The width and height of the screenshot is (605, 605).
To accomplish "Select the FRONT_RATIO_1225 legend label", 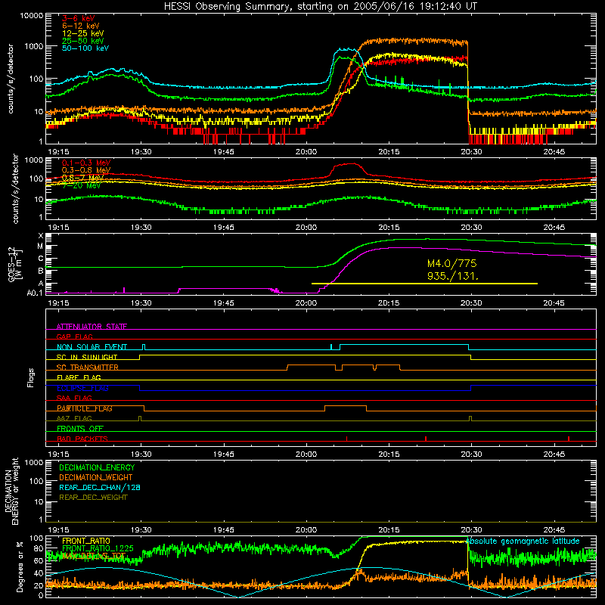I will point(98,548).
